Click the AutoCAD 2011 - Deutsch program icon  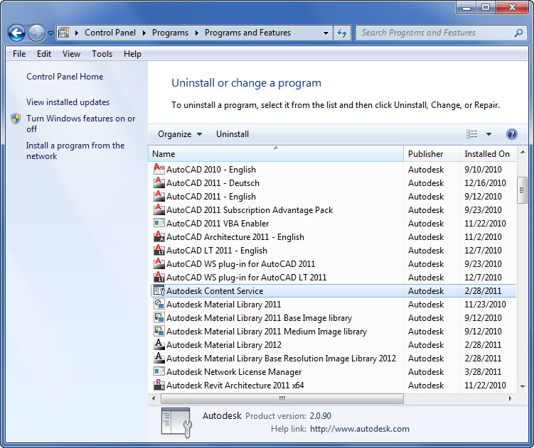pyautogui.click(x=159, y=182)
